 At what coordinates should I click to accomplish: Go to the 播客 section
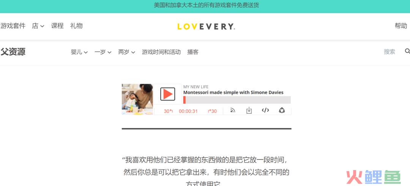[x=193, y=52]
